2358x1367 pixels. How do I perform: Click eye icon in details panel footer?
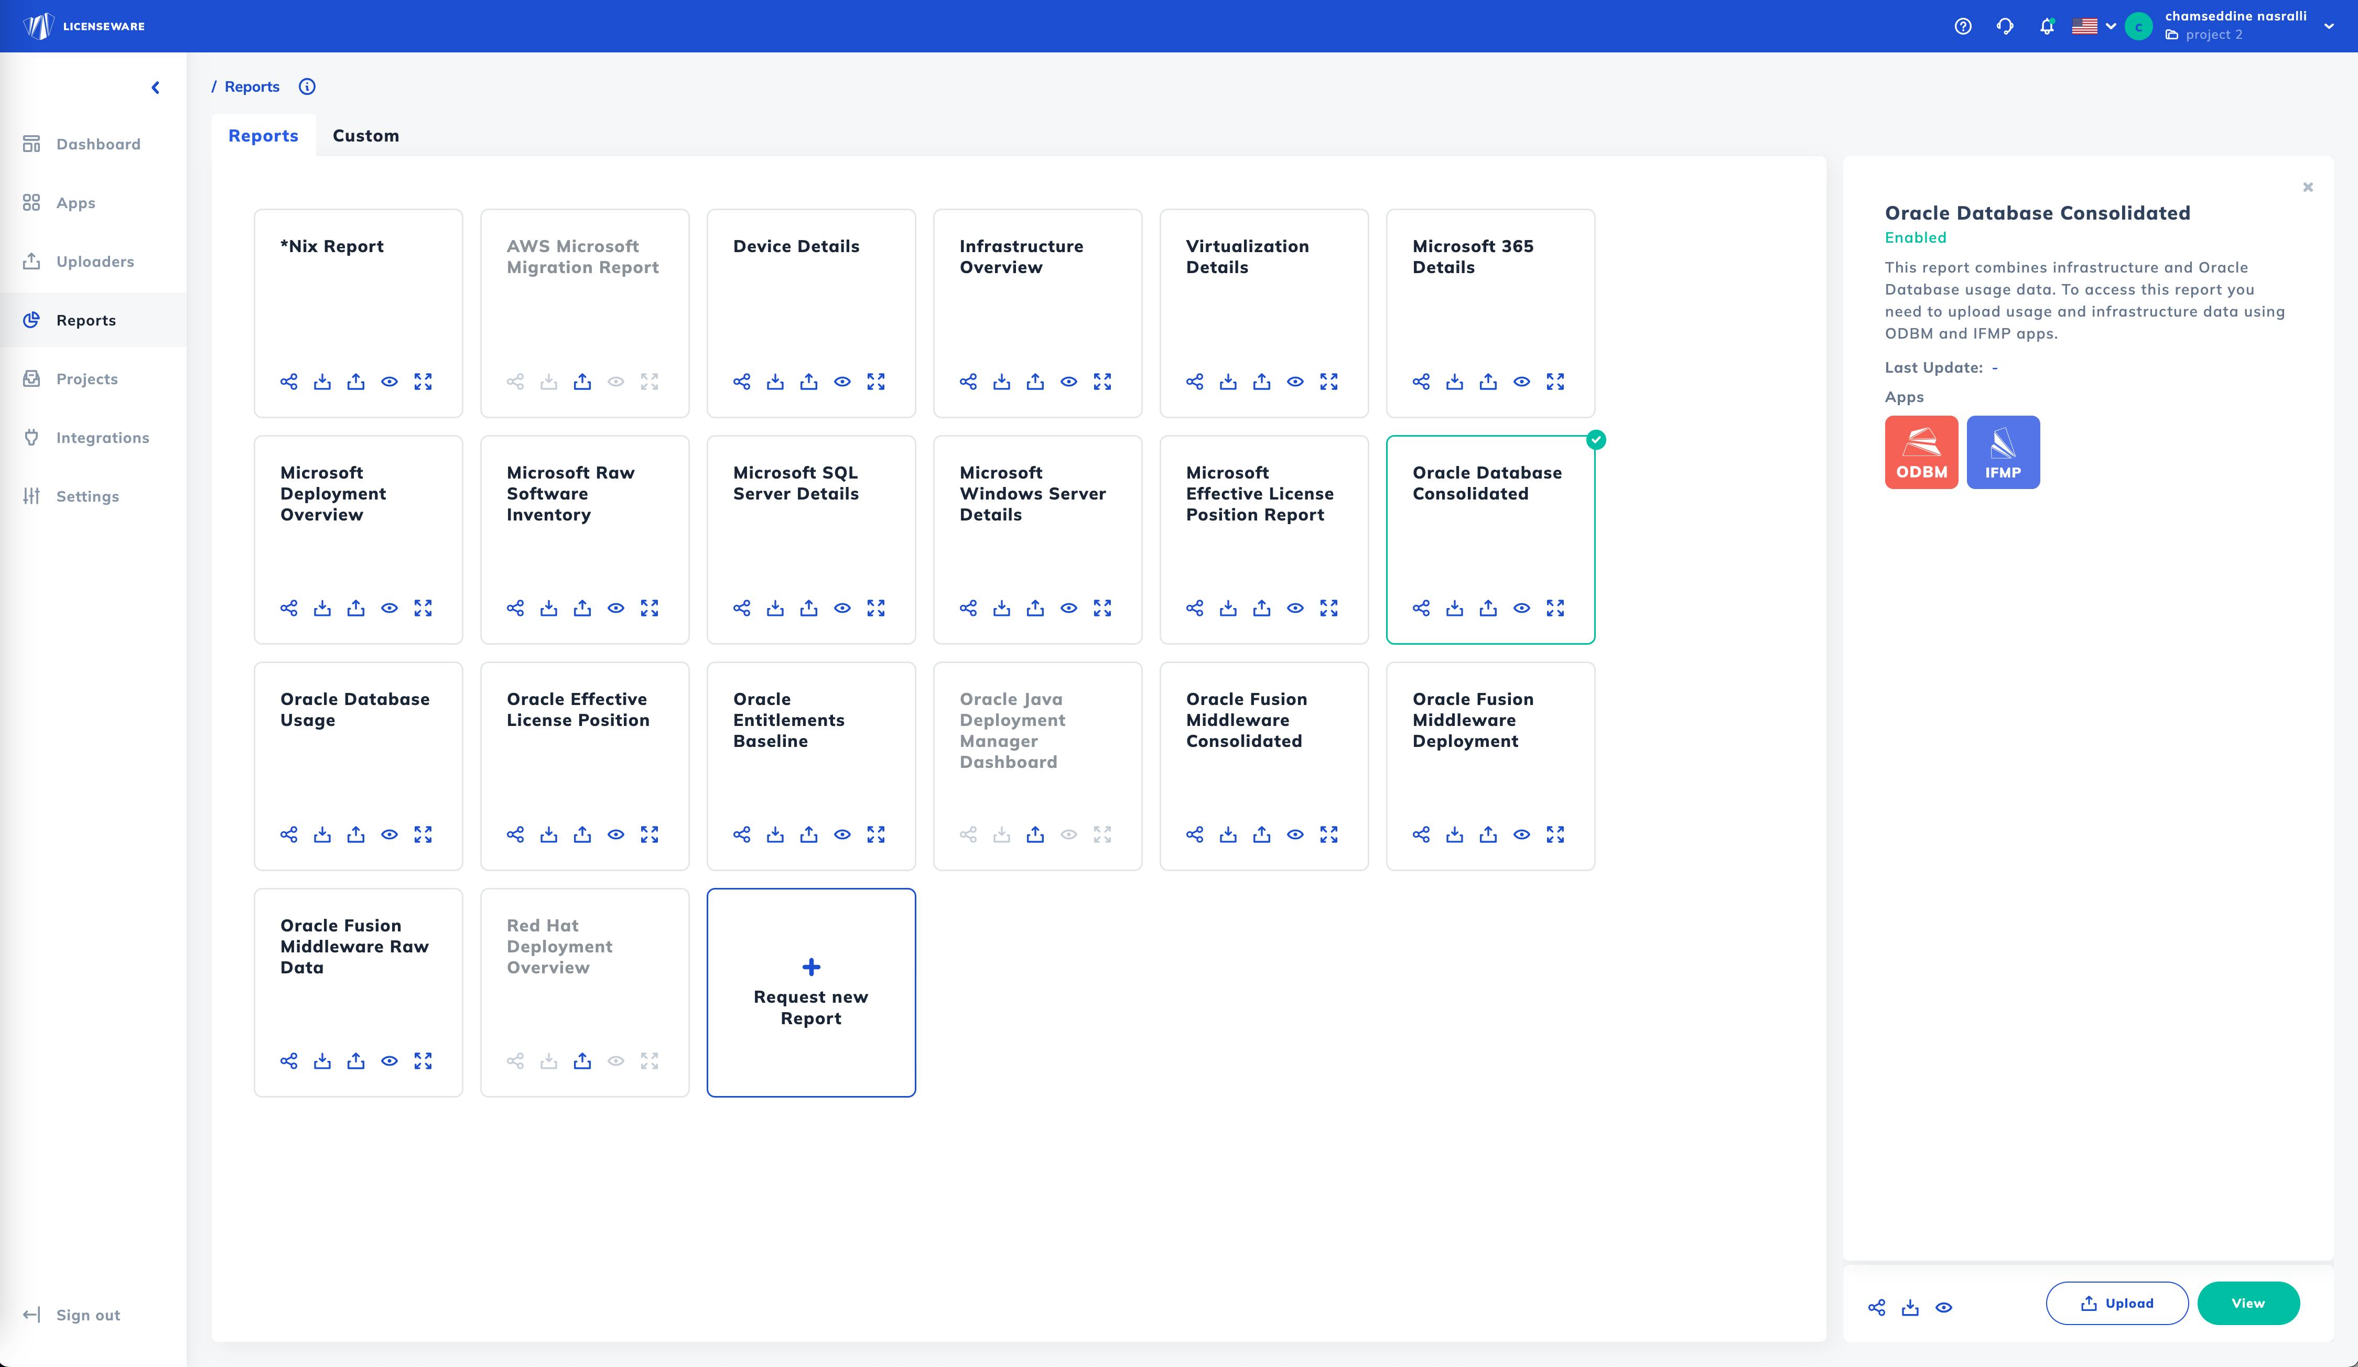[1944, 1308]
